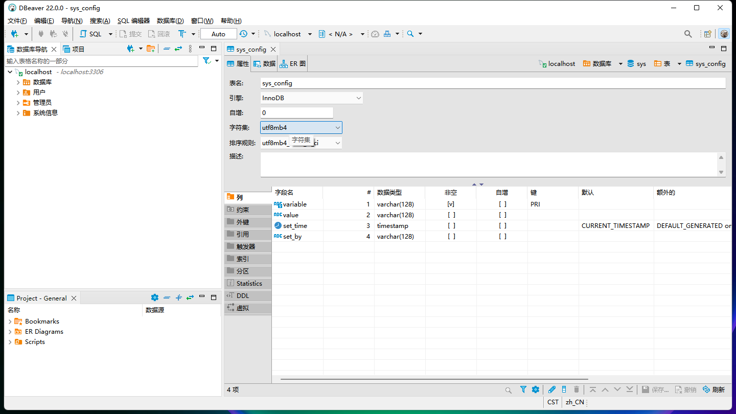This screenshot has width=736, height=414.
Task: Click the 描述 description text area
Action: point(489,165)
